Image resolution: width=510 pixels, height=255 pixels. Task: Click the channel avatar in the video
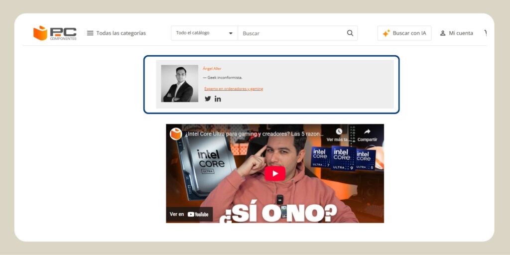176,134
